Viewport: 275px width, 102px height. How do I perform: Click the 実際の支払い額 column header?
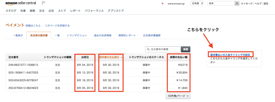(x=179, y=57)
